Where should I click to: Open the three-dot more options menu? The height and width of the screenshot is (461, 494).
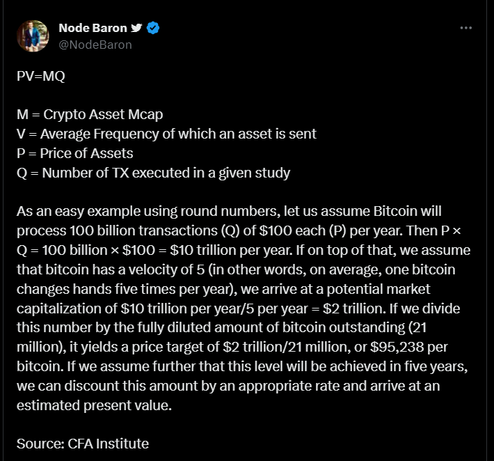(465, 28)
